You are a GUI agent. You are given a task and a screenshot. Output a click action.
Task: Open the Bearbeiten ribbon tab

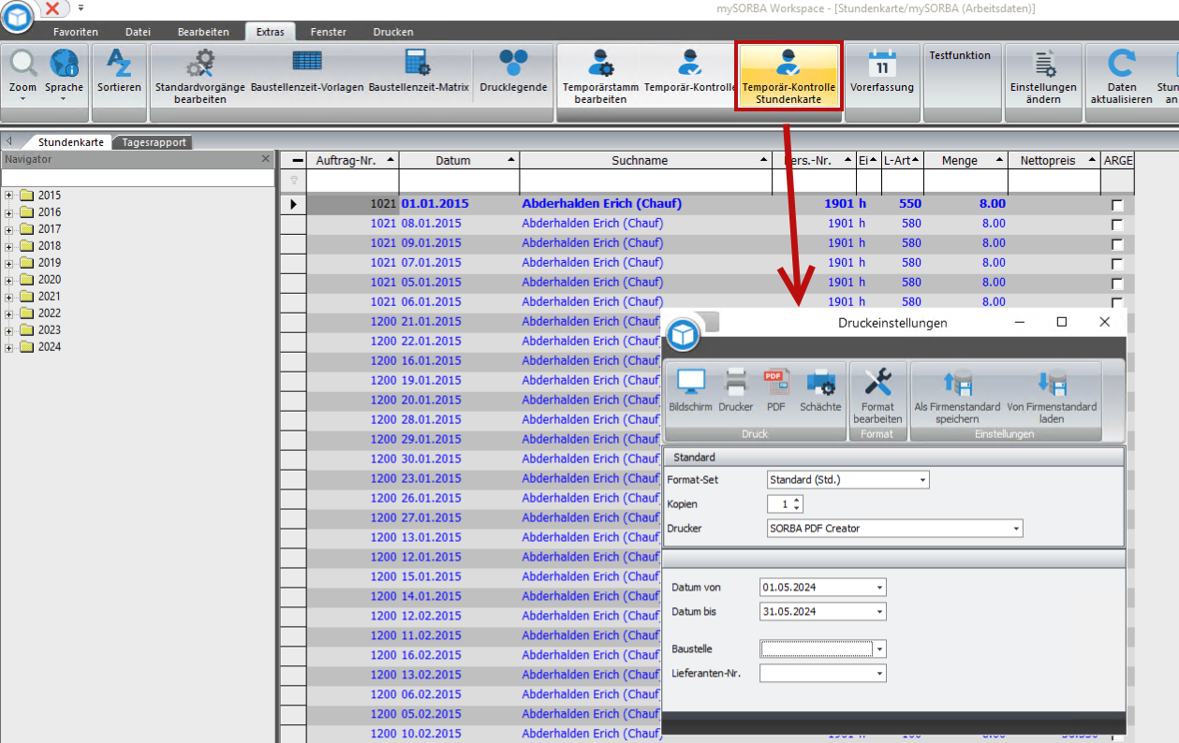(x=203, y=32)
